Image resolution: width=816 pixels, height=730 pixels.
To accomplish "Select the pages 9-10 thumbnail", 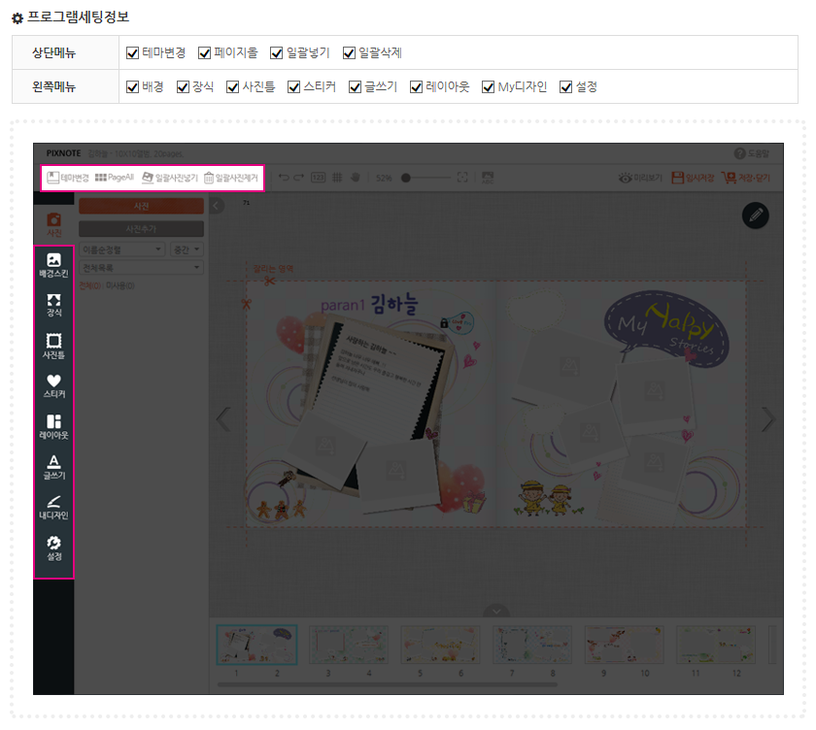I will click(x=624, y=645).
